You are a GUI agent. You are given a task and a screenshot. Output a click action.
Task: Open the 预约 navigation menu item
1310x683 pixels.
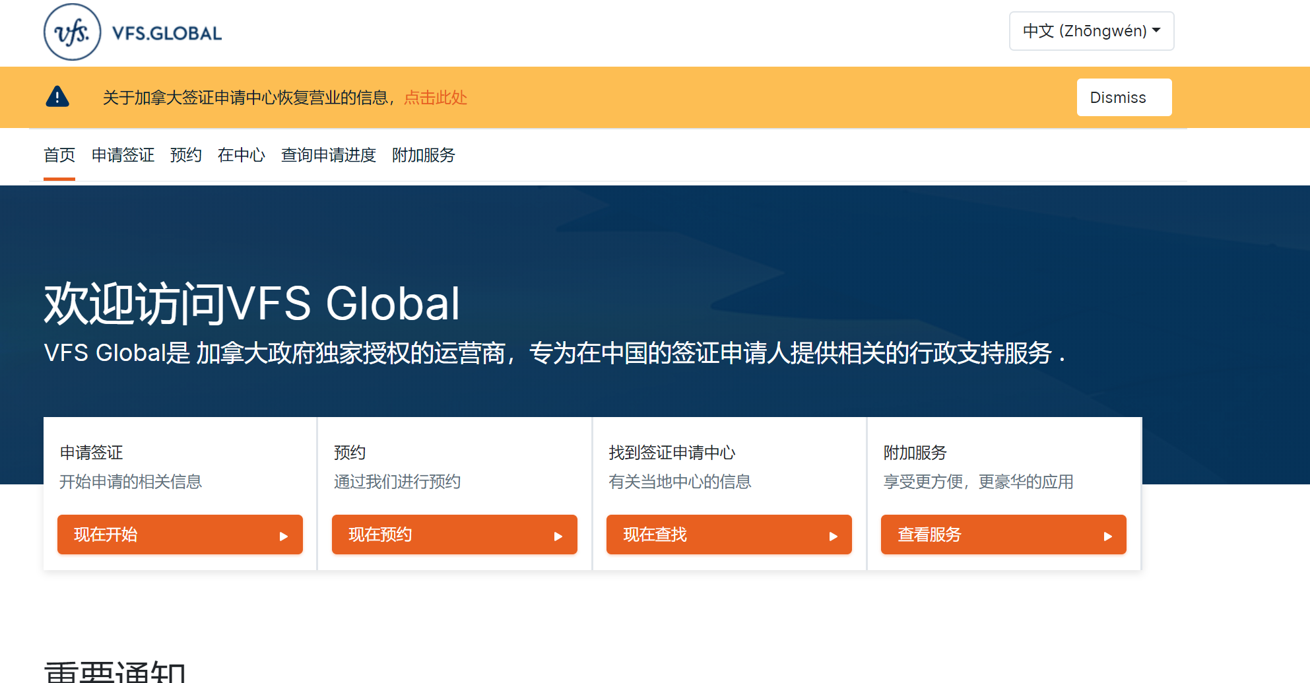[185, 155]
